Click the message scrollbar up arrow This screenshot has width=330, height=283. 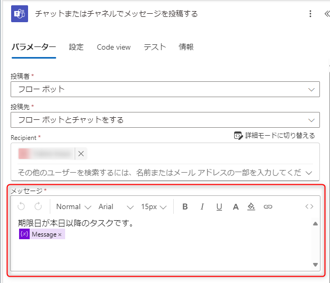point(315,224)
